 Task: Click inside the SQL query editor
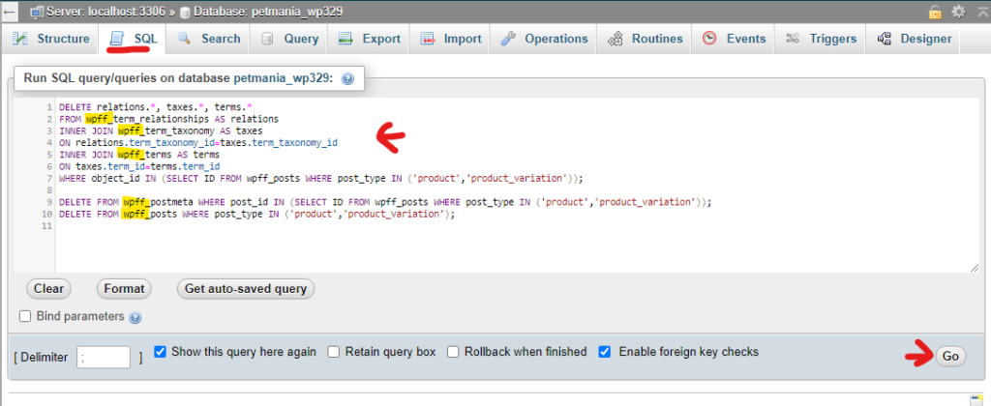click(517, 186)
